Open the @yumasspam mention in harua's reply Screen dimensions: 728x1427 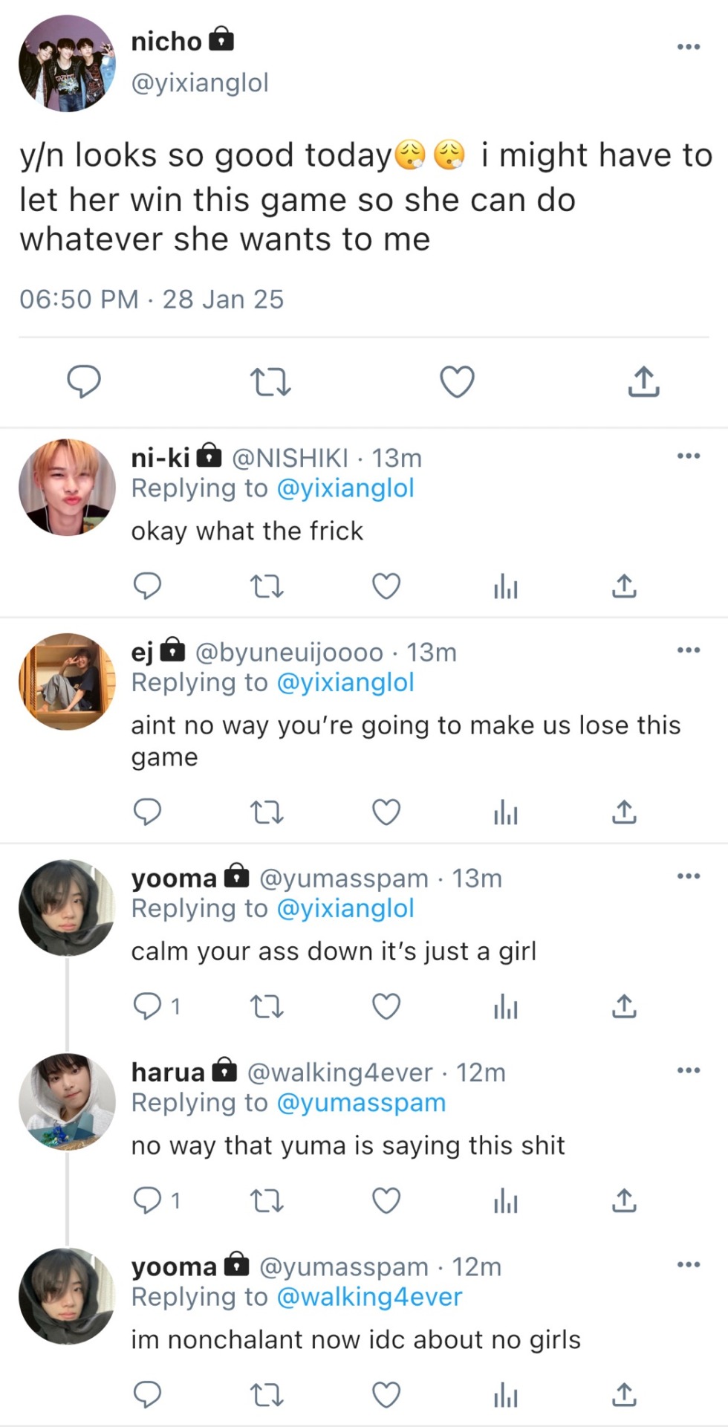[361, 1103]
